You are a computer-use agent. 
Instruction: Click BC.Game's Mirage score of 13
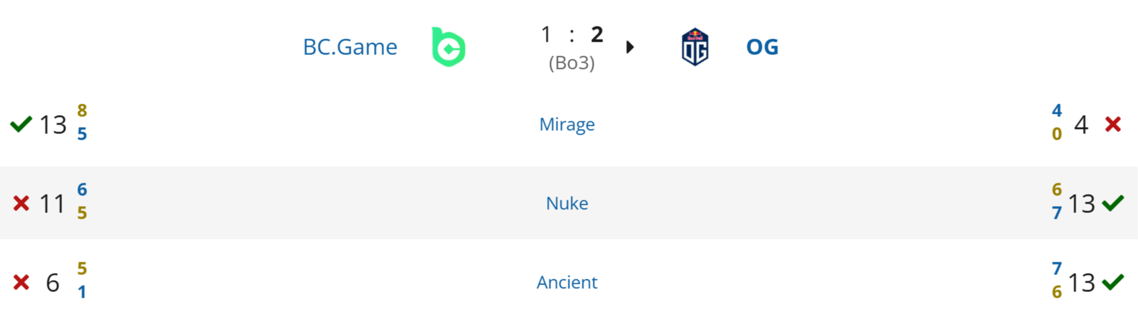(53, 125)
